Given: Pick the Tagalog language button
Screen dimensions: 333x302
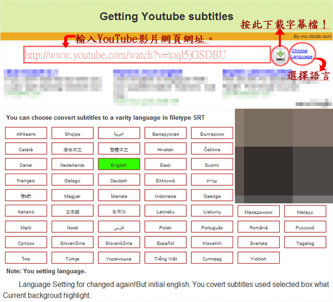Looking at the screenshot, I should (305, 242).
